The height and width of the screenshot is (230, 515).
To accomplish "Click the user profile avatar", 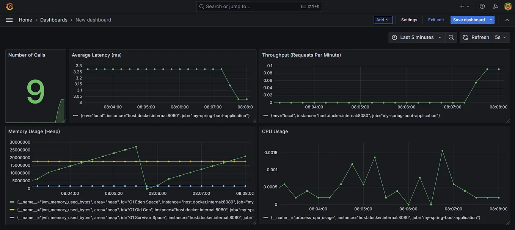I will 507,6.
